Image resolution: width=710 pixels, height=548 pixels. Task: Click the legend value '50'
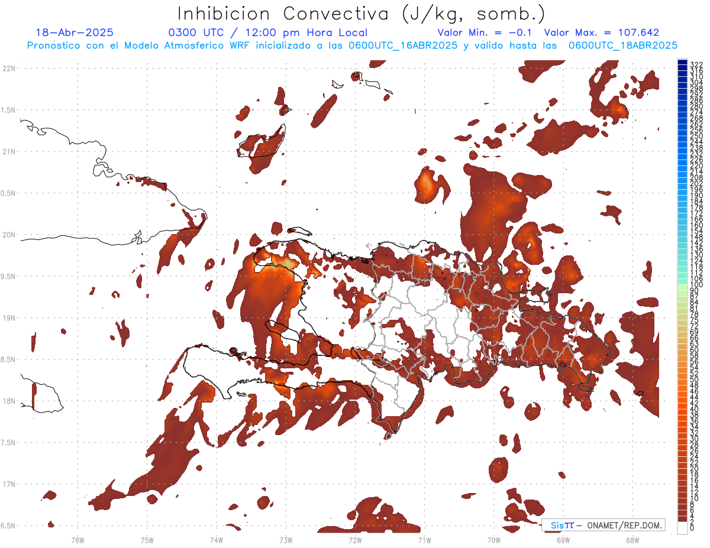coord(694,379)
